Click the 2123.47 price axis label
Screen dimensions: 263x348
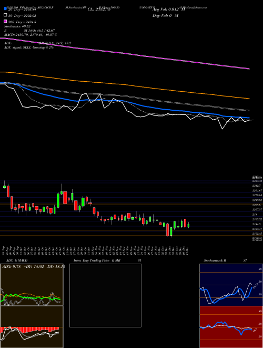[257, 229]
